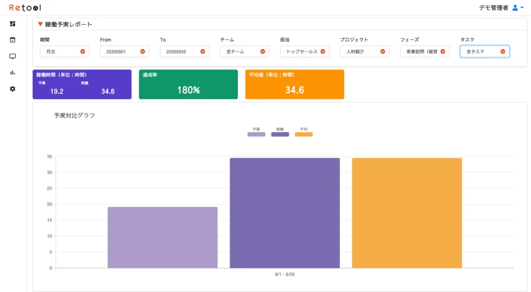Viewport: 531px width, 292px height.
Task: Collapse the 稼働予実レポート section triangle
Action: pyautogui.click(x=40, y=24)
